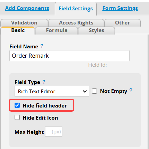Screen dimensions: 149x149
Task: Check the Not Empty checkbox
Action: click(x=94, y=91)
